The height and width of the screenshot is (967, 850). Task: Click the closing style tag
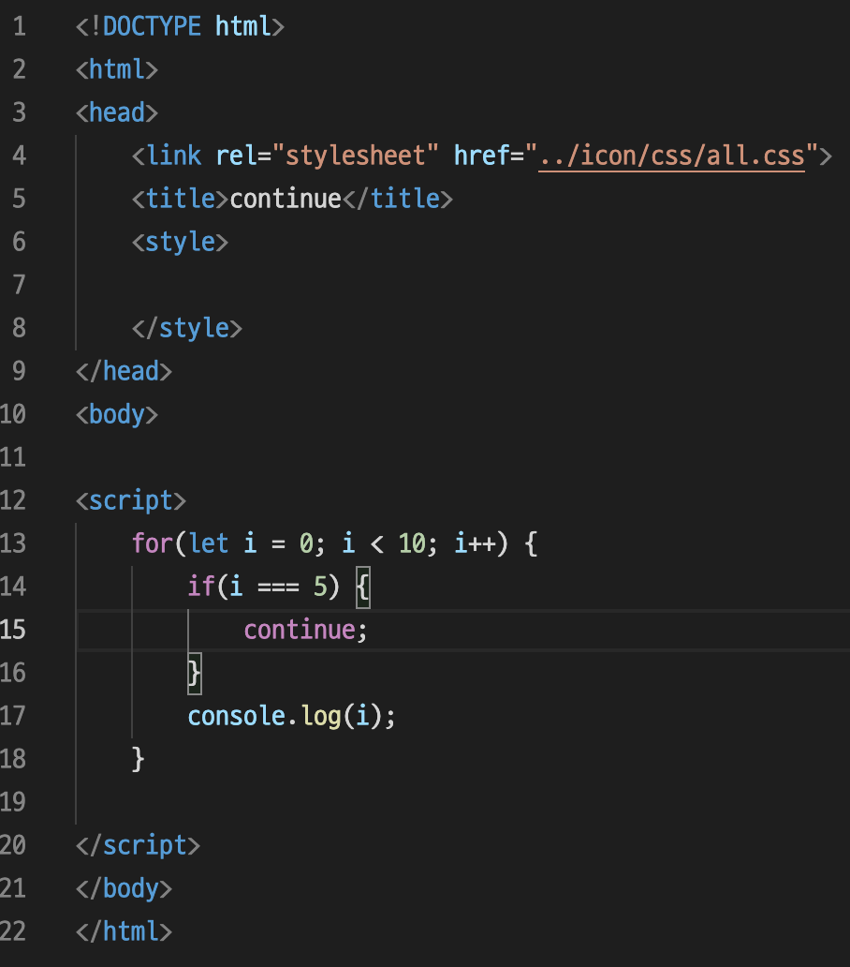(187, 328)
